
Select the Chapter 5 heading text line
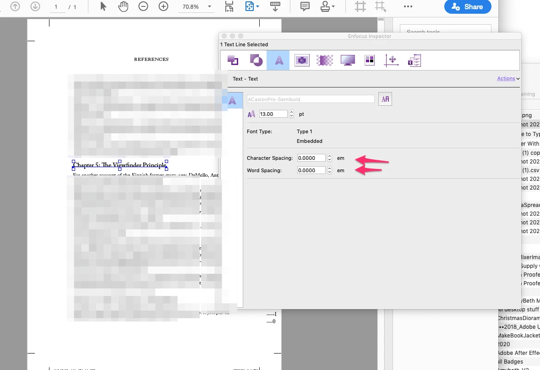120,165
